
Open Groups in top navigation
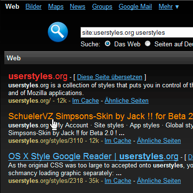[102, 7]
